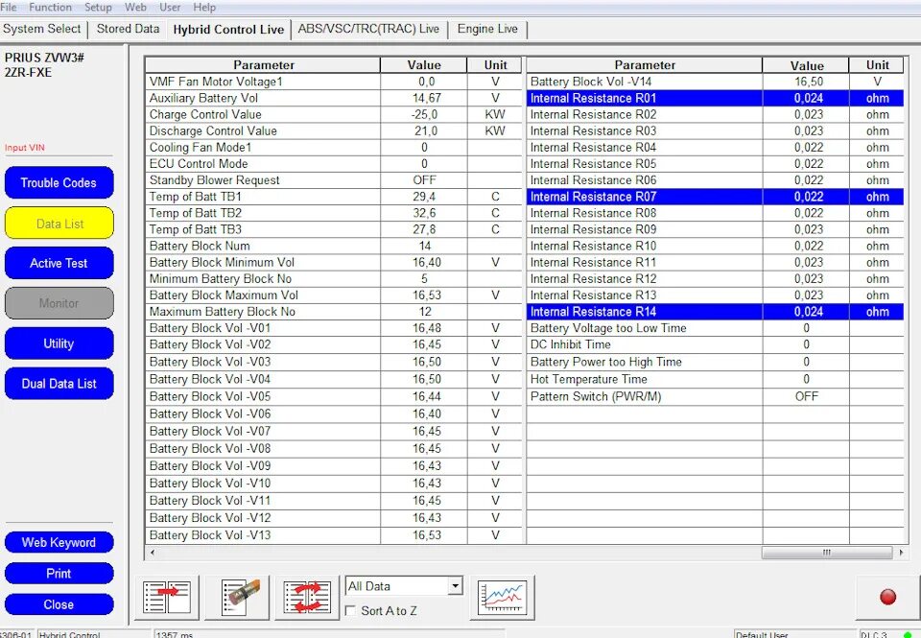Select the Internal Resistance R02 row
921x638 pixels.
click(715, 114)
